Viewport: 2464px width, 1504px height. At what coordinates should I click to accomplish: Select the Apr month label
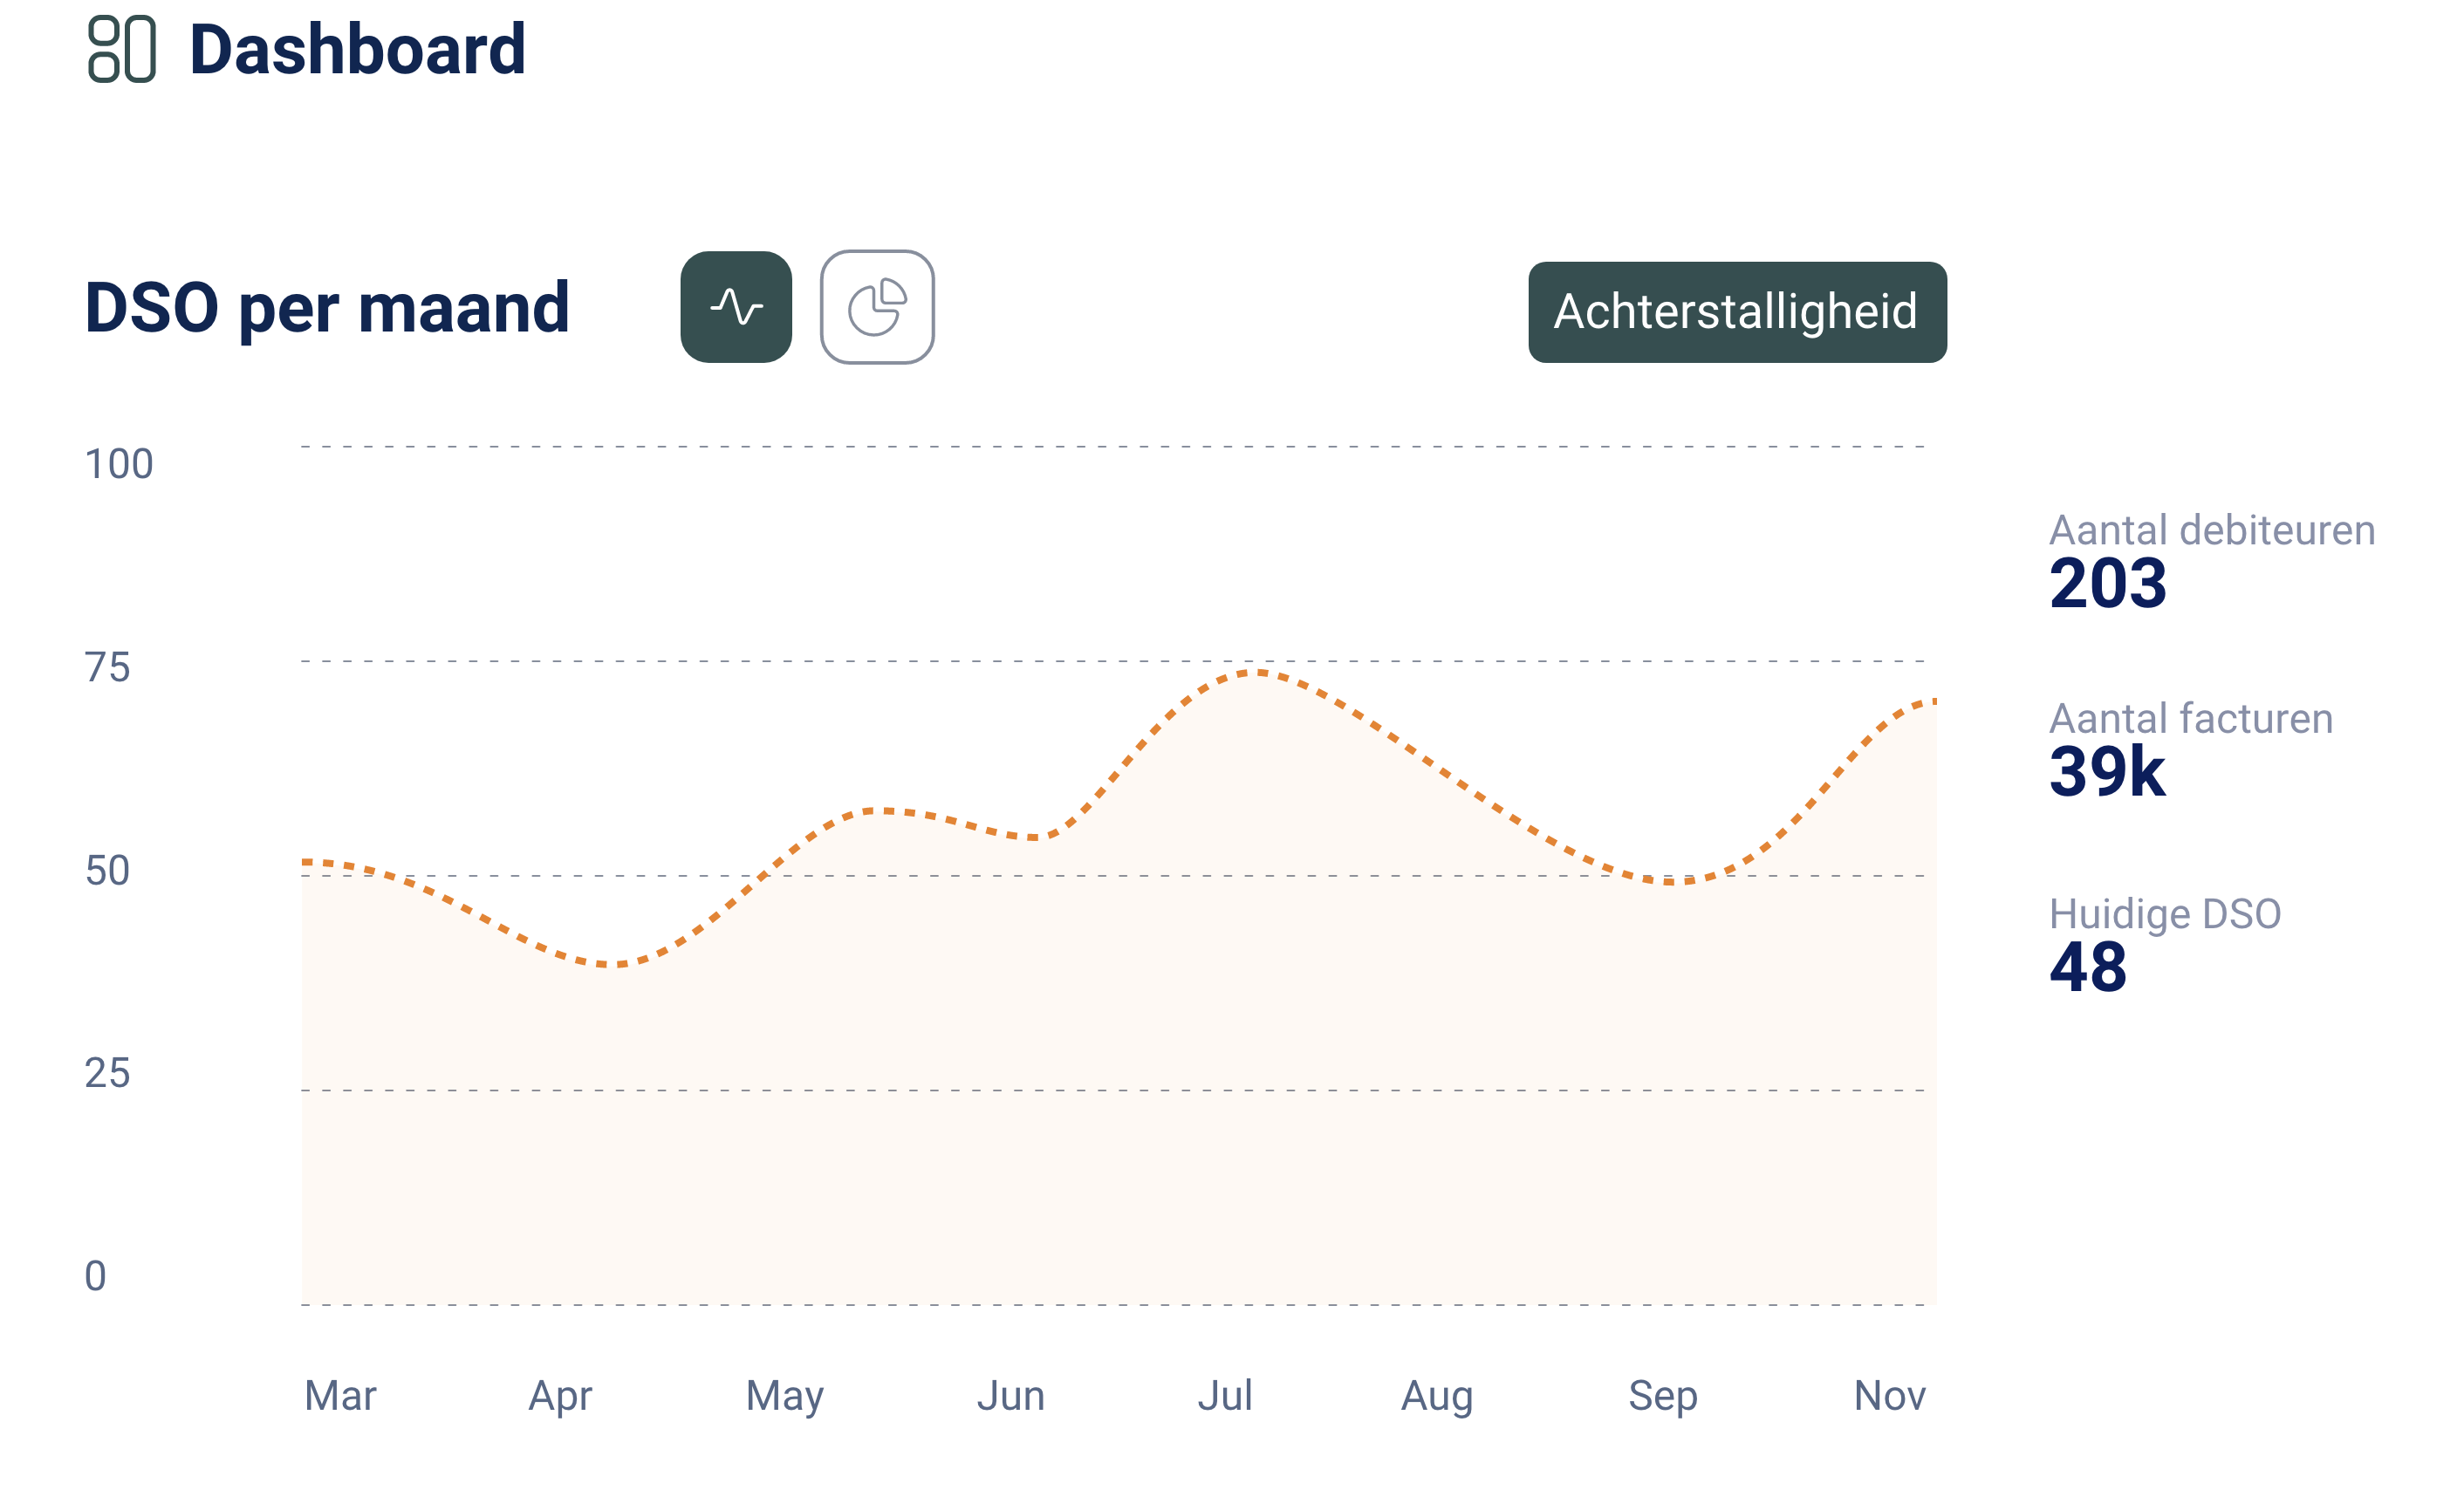pyautogui.click(x=560, y=1395)
